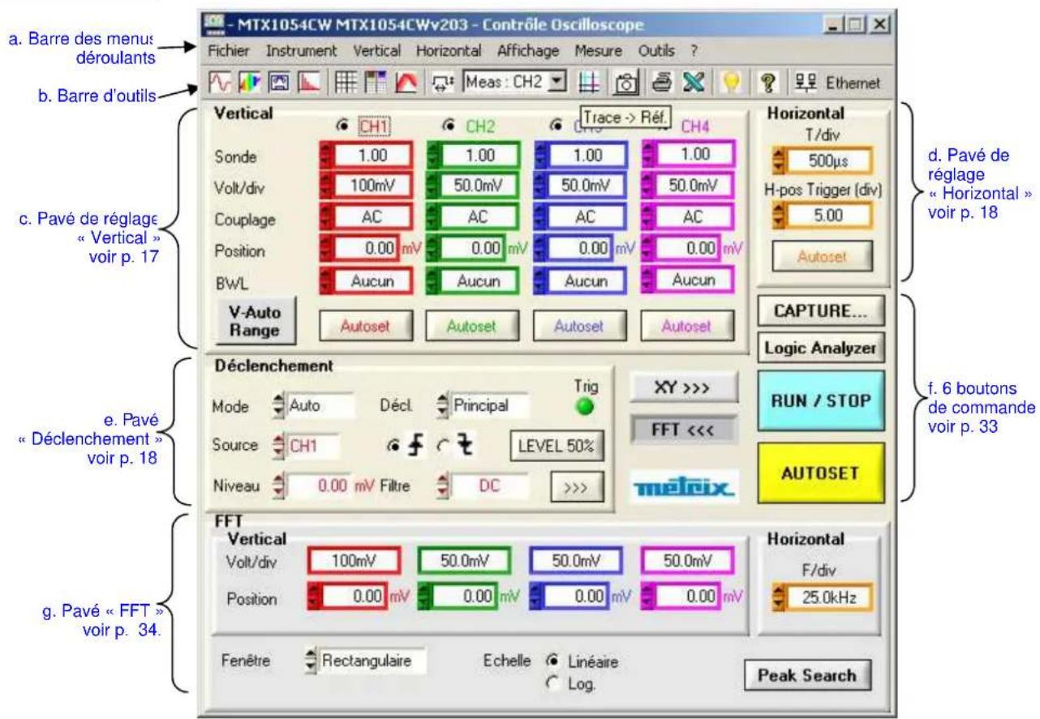Image resolution: width=1040 pixels, height=719 pixels.
Task: Open the Vertical menu
Action: pos(377,49)
